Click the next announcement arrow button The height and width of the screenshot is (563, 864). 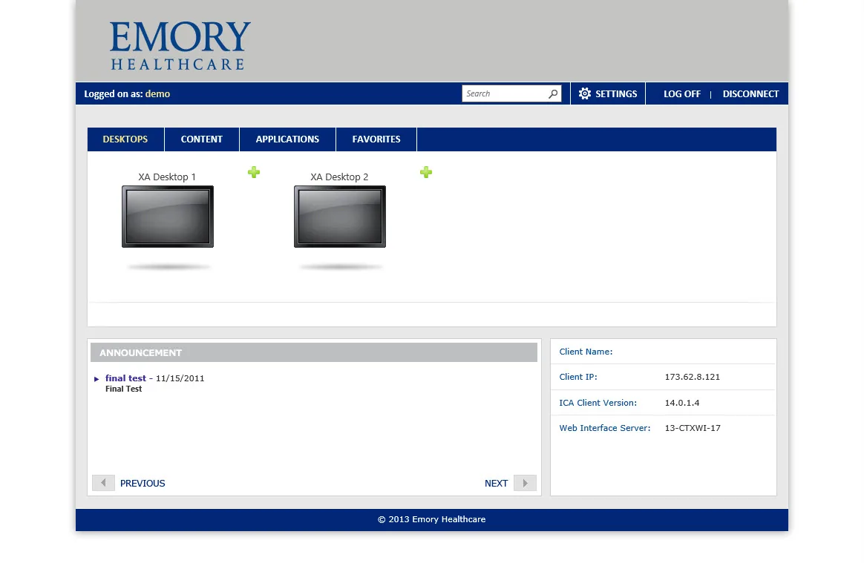pyautogui.click(x=525, y=483)
